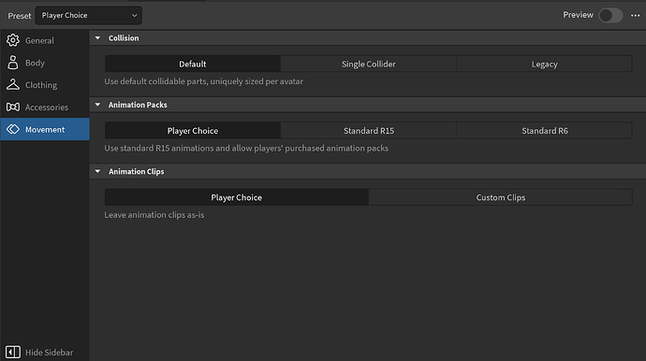Click the Animation Packs header title
Screen dimensions: 646x361
click(x=138, y=105)
